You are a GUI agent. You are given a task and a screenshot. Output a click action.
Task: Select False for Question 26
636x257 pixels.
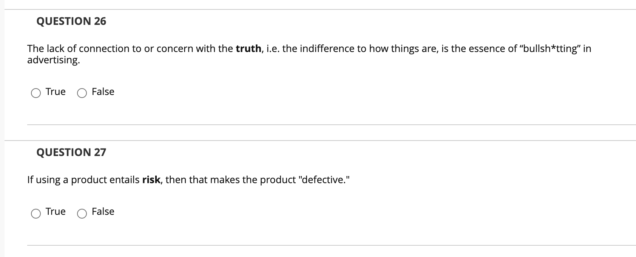point(82,93)
